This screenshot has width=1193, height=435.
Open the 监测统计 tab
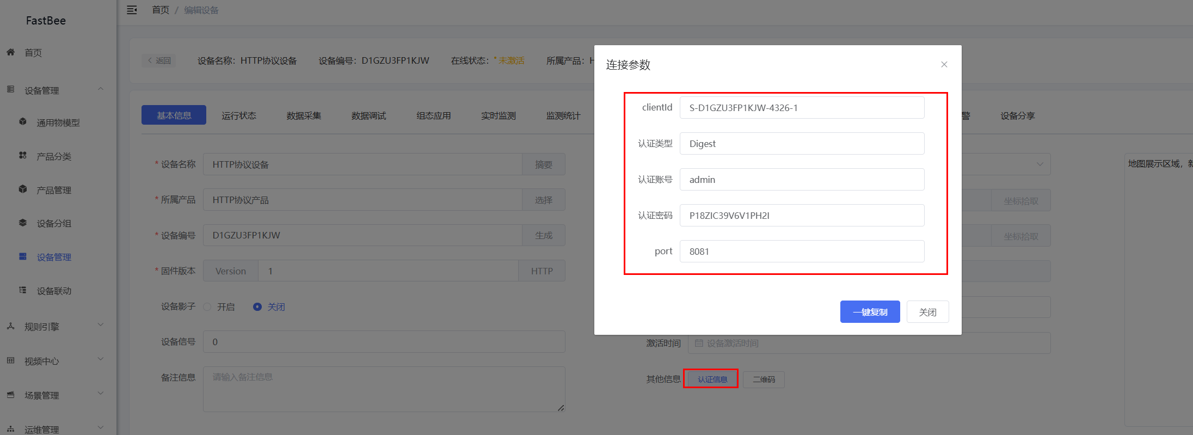563,115
